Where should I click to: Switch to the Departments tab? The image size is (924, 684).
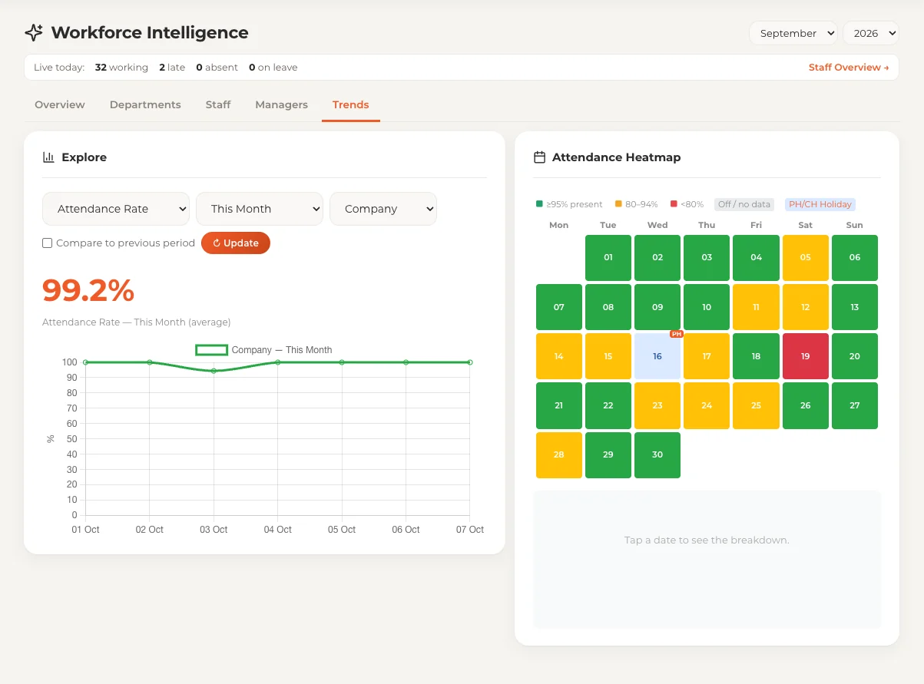(145, 105)
